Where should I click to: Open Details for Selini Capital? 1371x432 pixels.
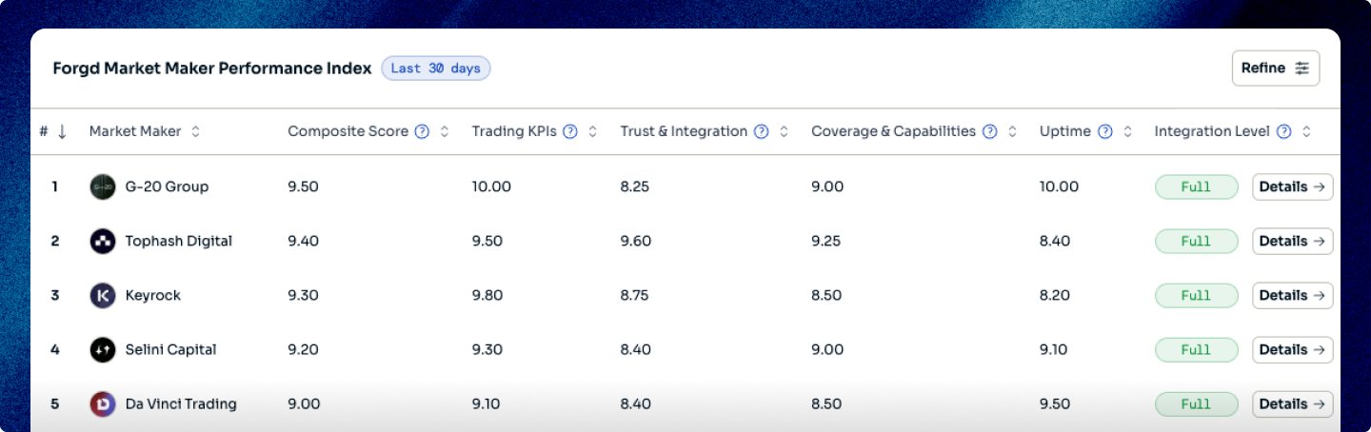[1292, 350]
